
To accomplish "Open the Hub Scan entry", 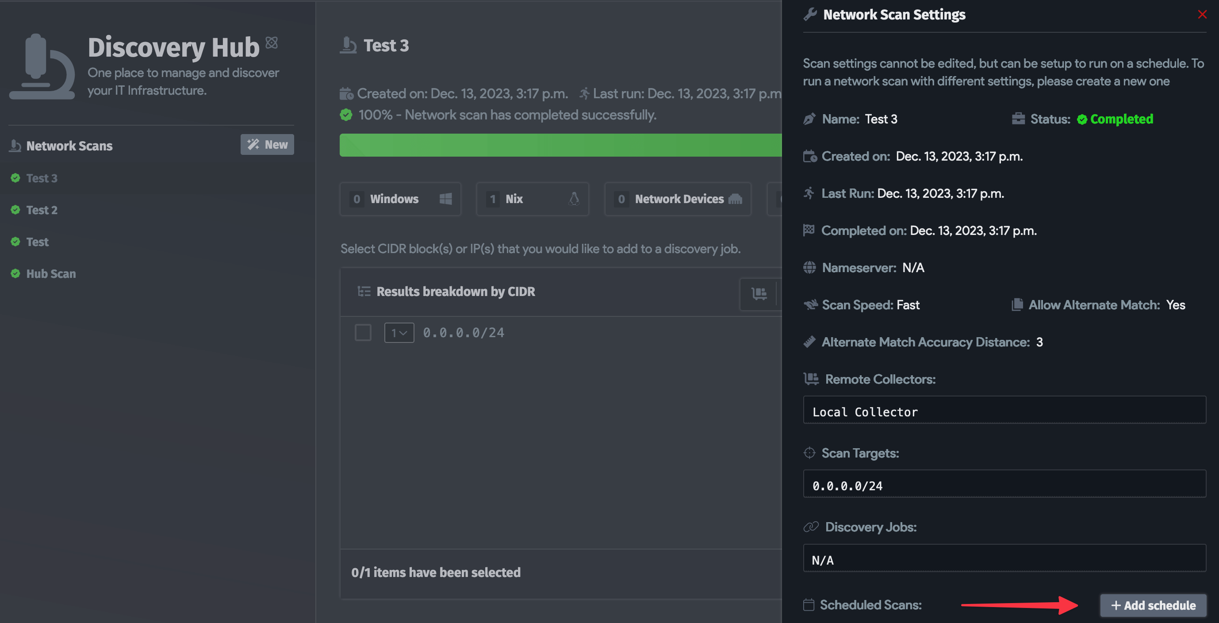I will click(x=50, y=273).
